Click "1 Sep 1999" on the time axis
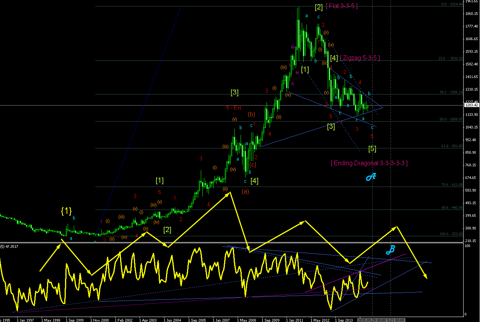The image size is (480, 322). point(75,320)
